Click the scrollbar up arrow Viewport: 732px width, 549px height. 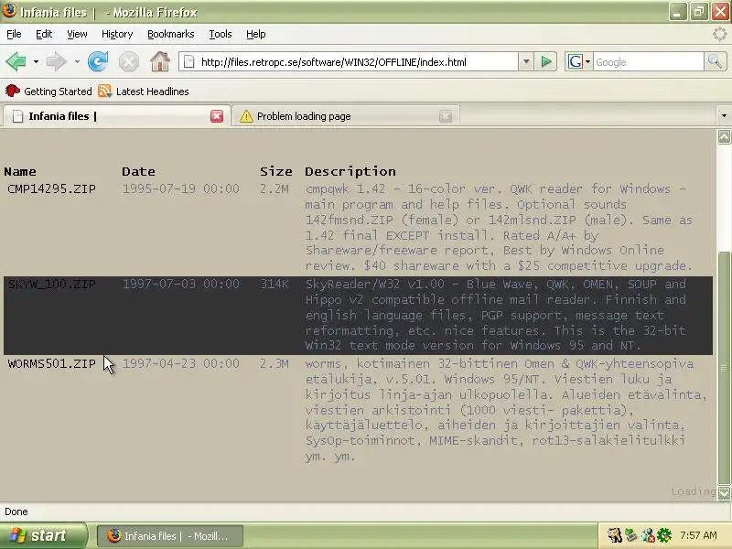coord(724,136)
